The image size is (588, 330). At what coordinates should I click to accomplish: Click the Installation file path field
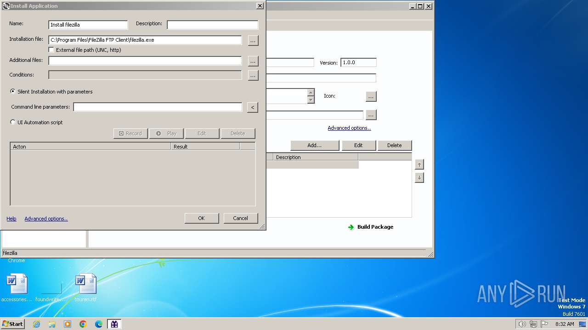[x=145, y=40]
